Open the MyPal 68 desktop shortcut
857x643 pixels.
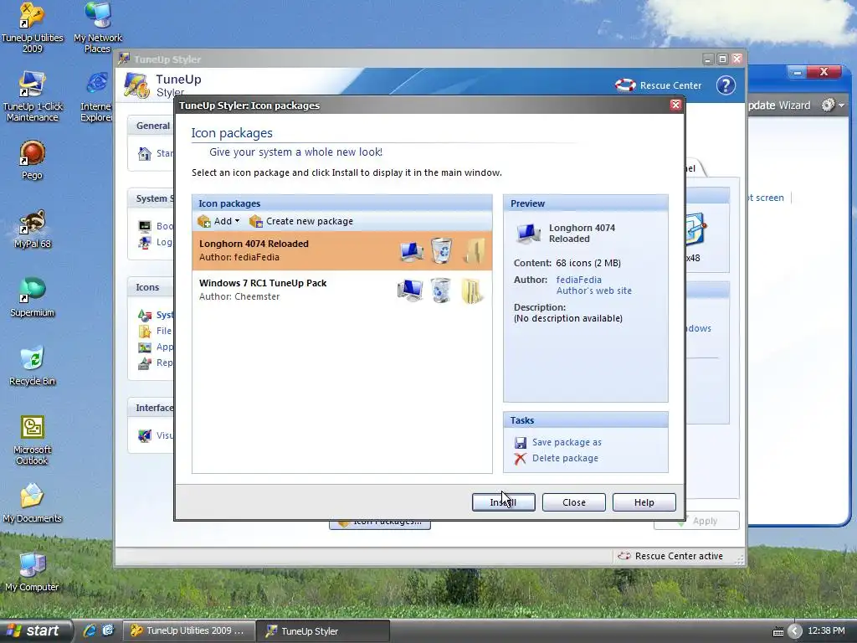[33, 229]
